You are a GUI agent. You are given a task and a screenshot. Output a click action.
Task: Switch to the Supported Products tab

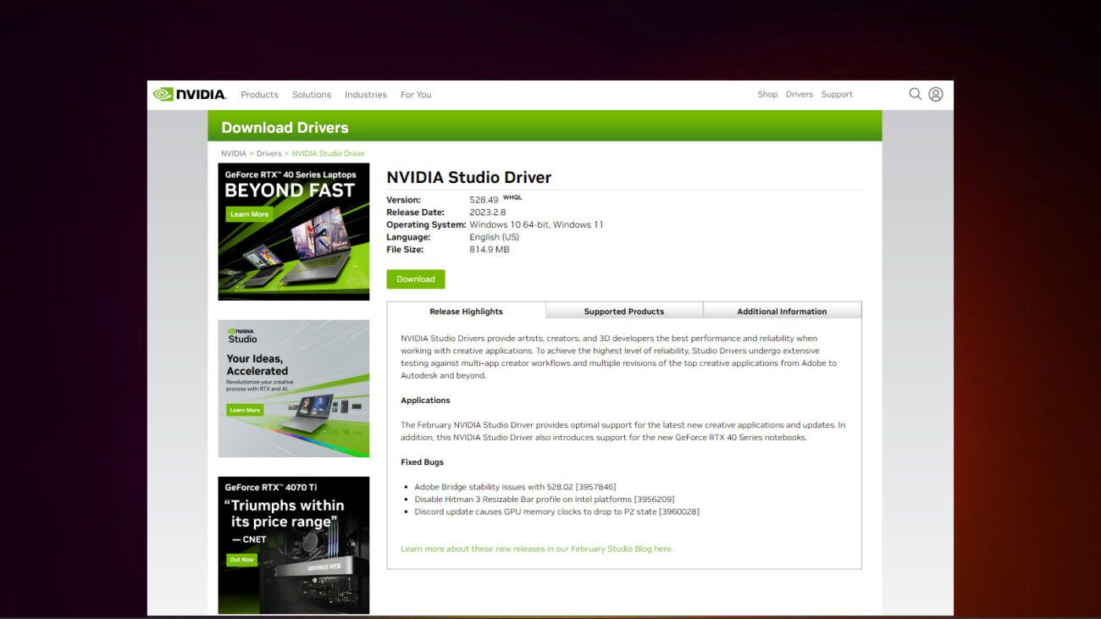pyautogui.click(x=624, y=311)
